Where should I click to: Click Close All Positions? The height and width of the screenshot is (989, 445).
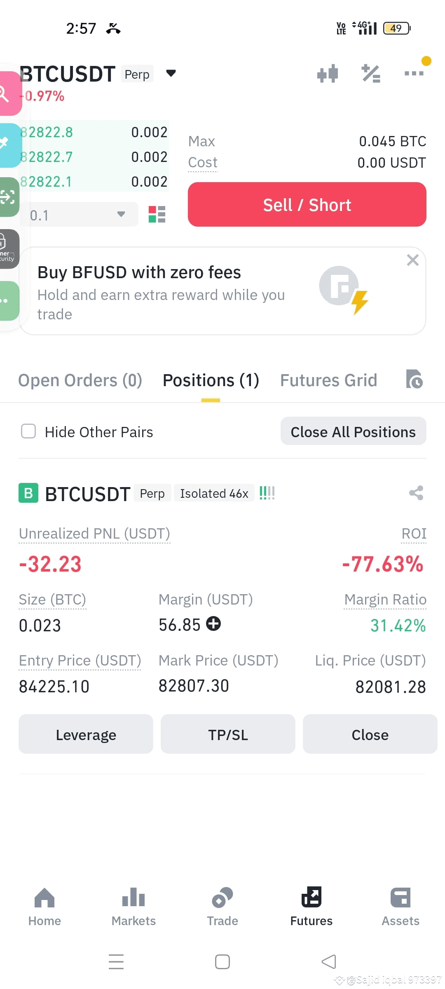coord(353,431)
